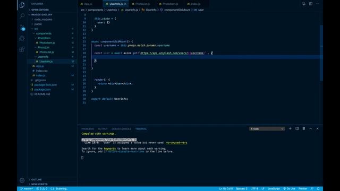Image resolution: width=340 pixels, height=191 pixels.
Task: Open the Explorer view in activity bar
Action: (22, 5)
